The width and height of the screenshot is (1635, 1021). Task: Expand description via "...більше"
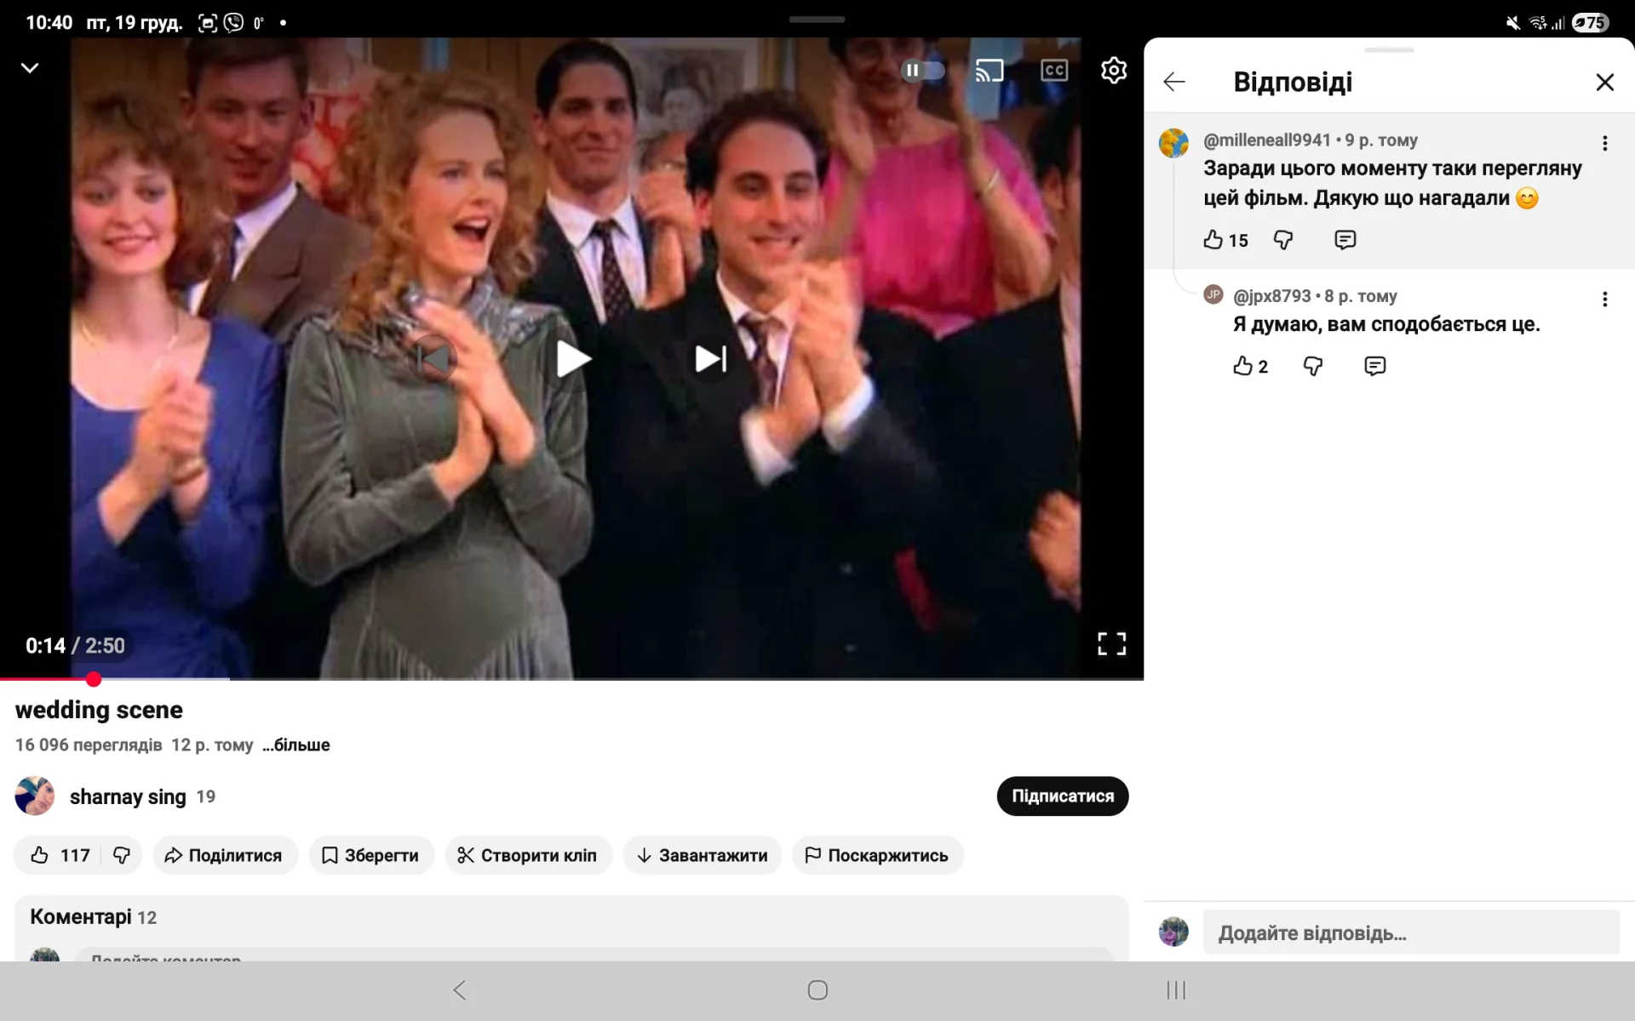295,745
